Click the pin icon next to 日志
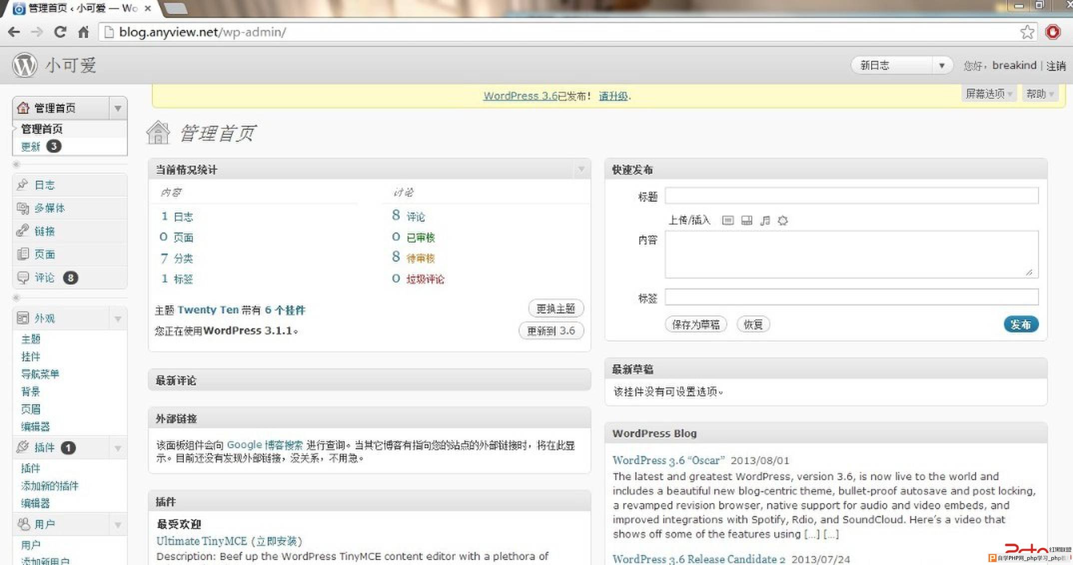 [x=22, y=185]
